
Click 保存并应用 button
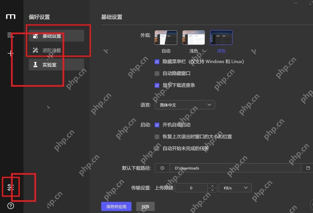pos(116,207)
